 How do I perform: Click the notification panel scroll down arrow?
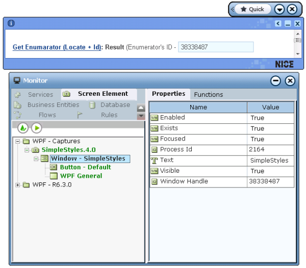(x=298, y=54)
